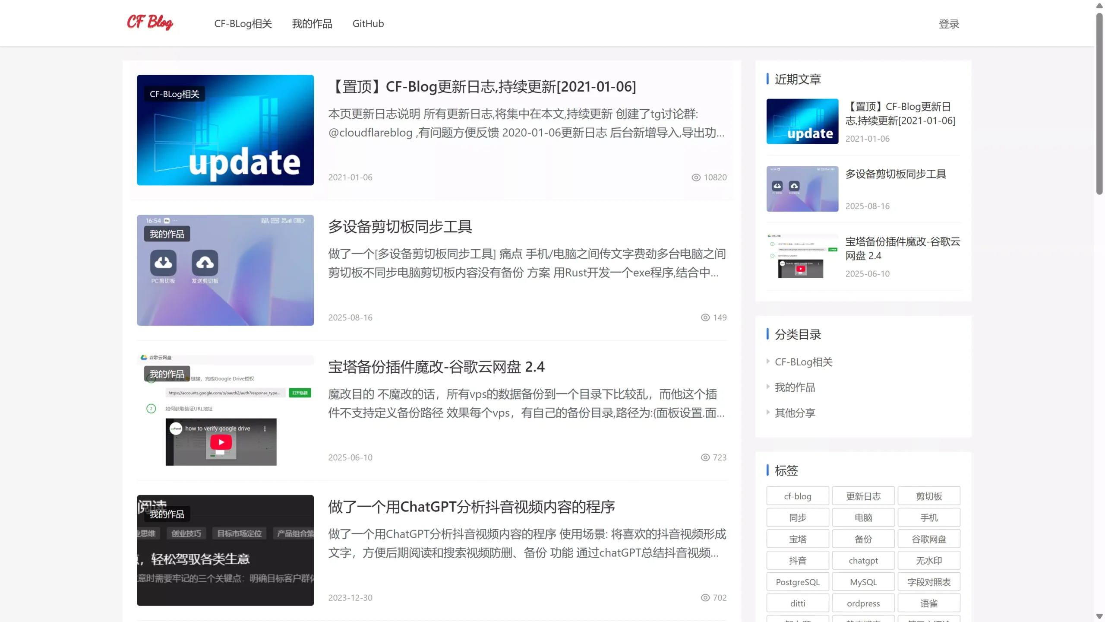Click the eye icon showing 10820 views
Screen dimensions: 1105x622
point(696,177)
